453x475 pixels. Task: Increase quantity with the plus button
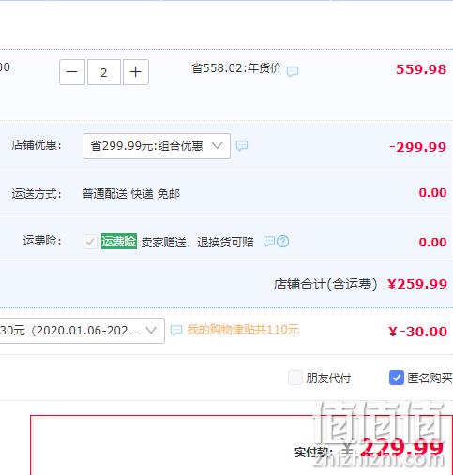tap(136, 72)
